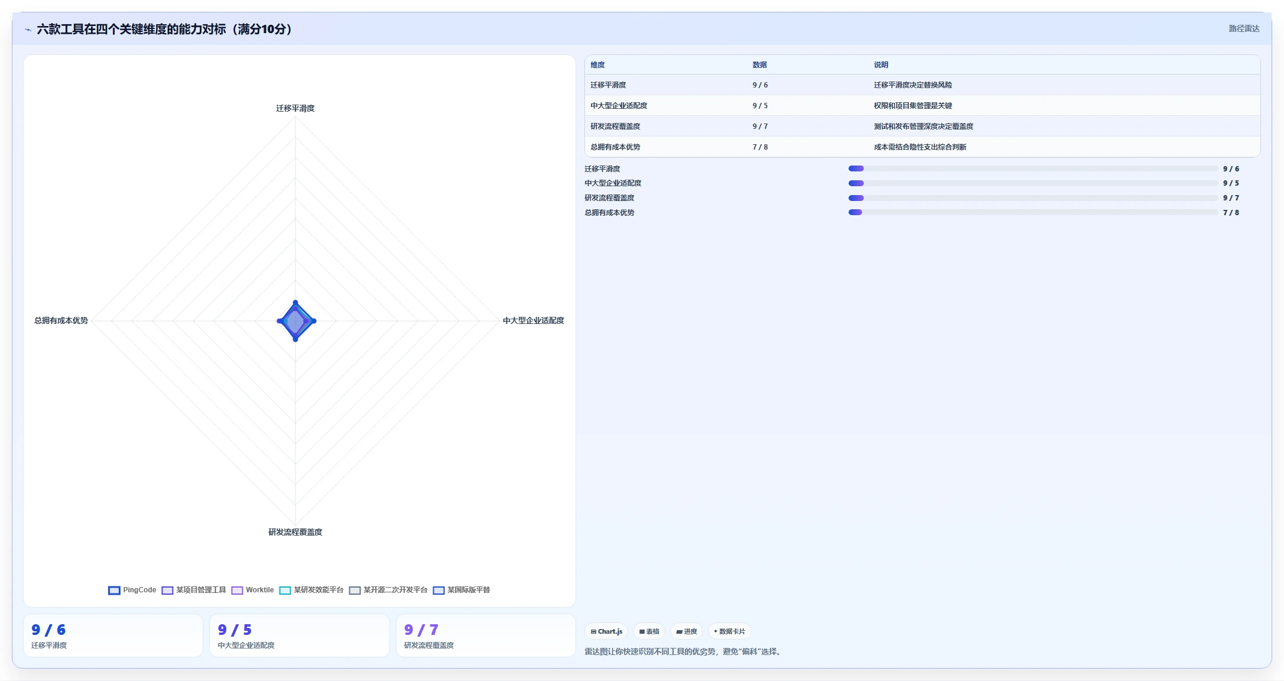Select the 总拥有成本优势 table row cell

click(x=615, y=147)
